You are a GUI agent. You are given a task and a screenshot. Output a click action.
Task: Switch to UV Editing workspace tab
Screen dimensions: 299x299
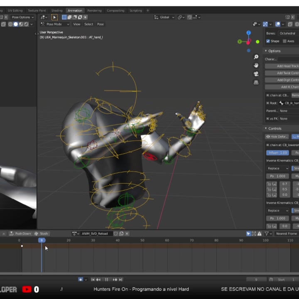click(15, 10)
